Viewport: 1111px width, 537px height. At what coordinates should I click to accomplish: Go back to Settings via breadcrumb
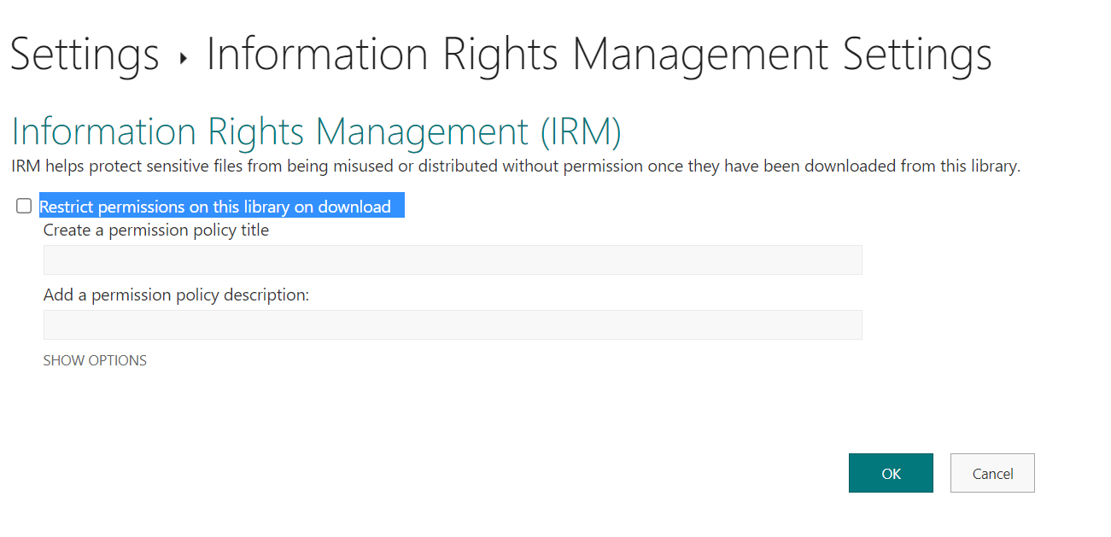point(85,54)
